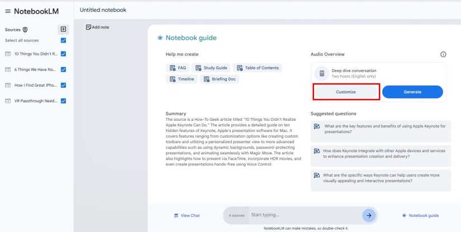
Task: Click the View Chat icon
Action: click(176, 216)
